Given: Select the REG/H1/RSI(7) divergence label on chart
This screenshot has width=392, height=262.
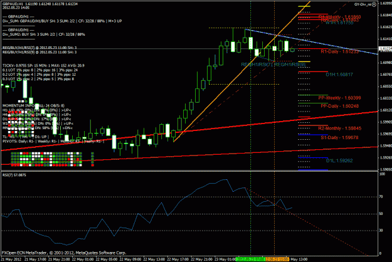Looking at the screenshot, I should pyautogui.click(x=257, y=65).
